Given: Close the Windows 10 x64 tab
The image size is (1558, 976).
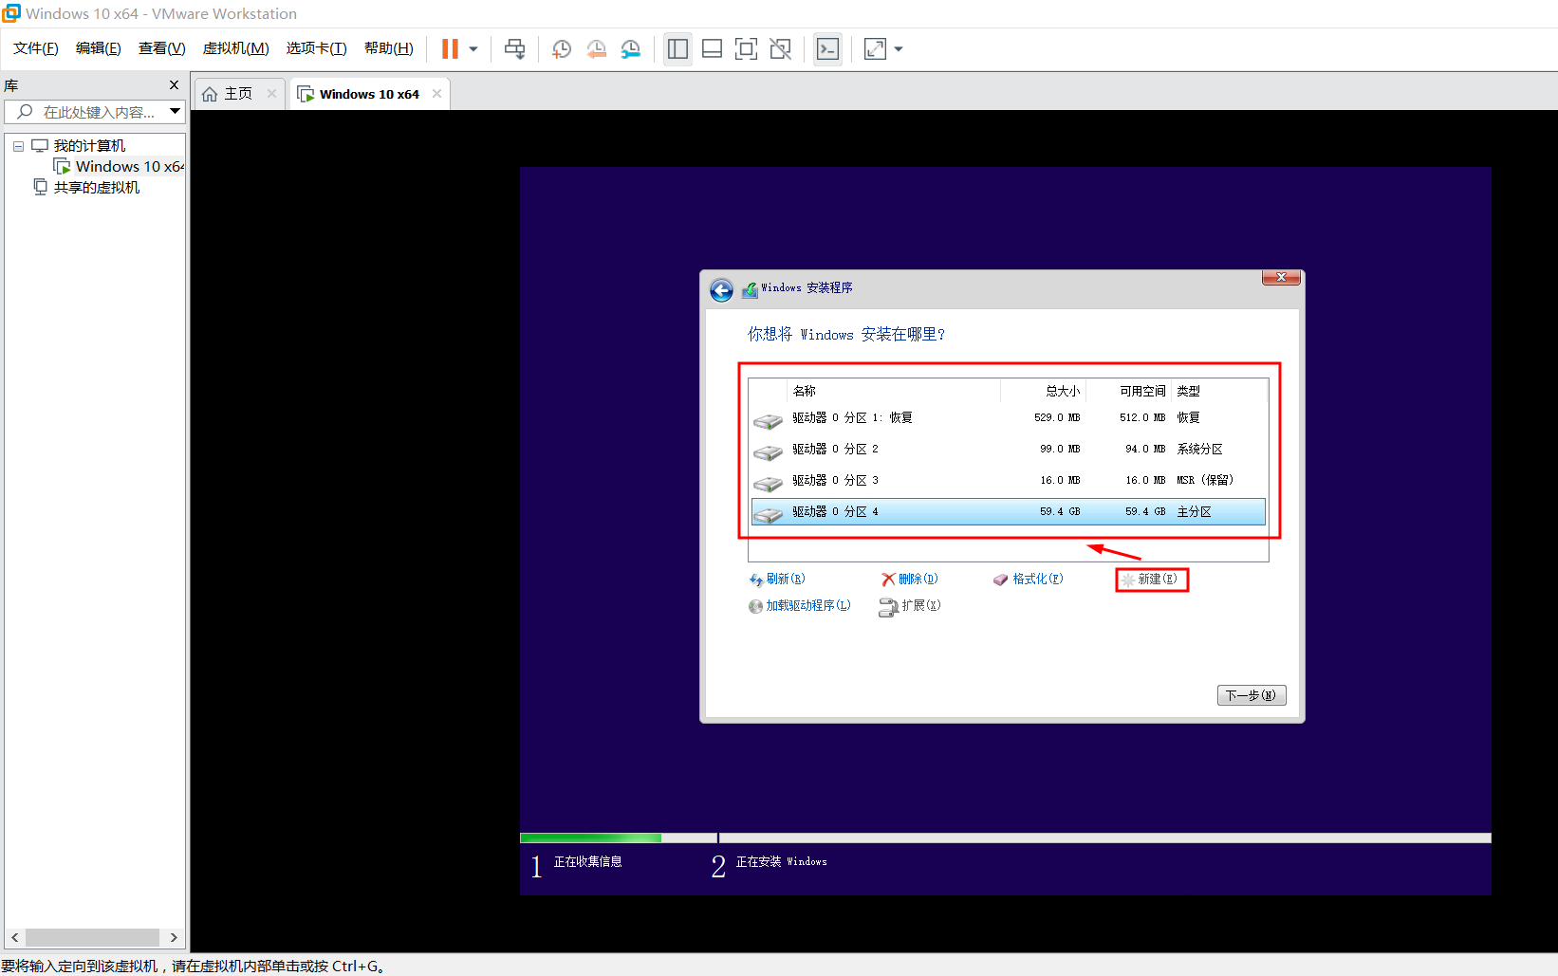Looking at the screenshot, I should 436,93.
